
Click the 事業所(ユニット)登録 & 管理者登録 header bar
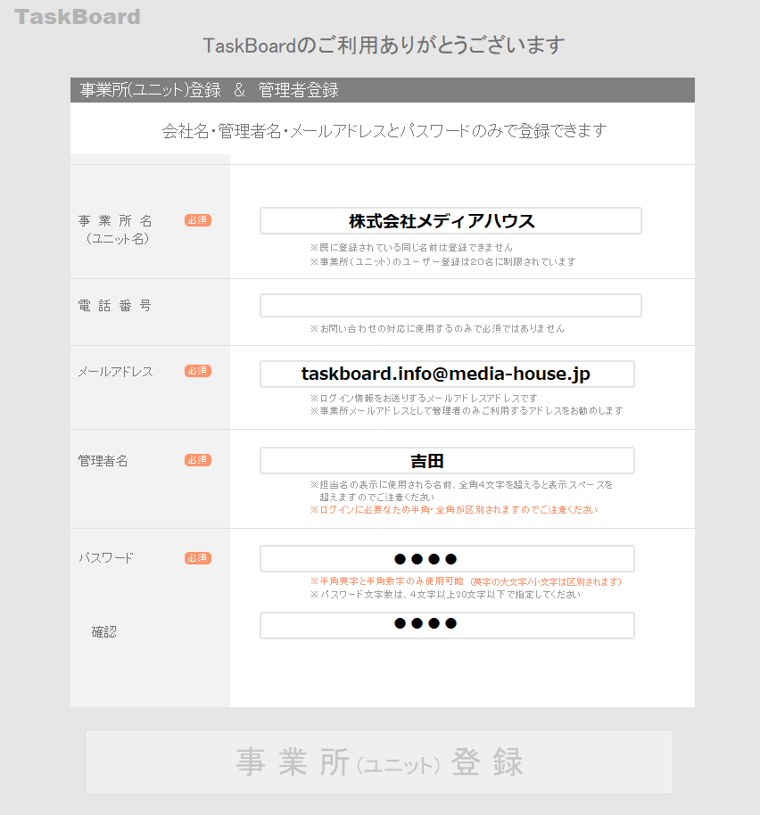pos(382,90)
